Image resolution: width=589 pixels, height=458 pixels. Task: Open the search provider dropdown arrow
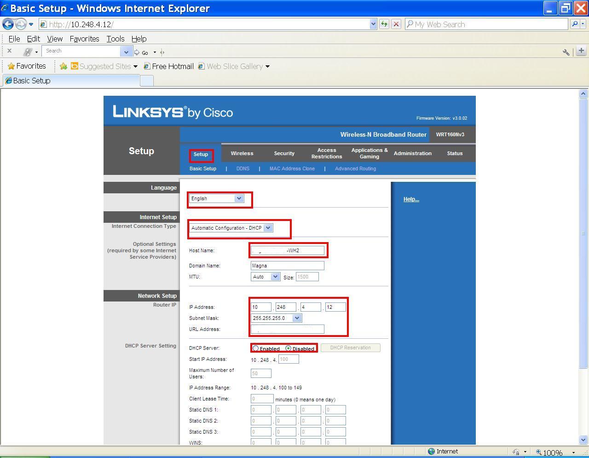point(583,24)
